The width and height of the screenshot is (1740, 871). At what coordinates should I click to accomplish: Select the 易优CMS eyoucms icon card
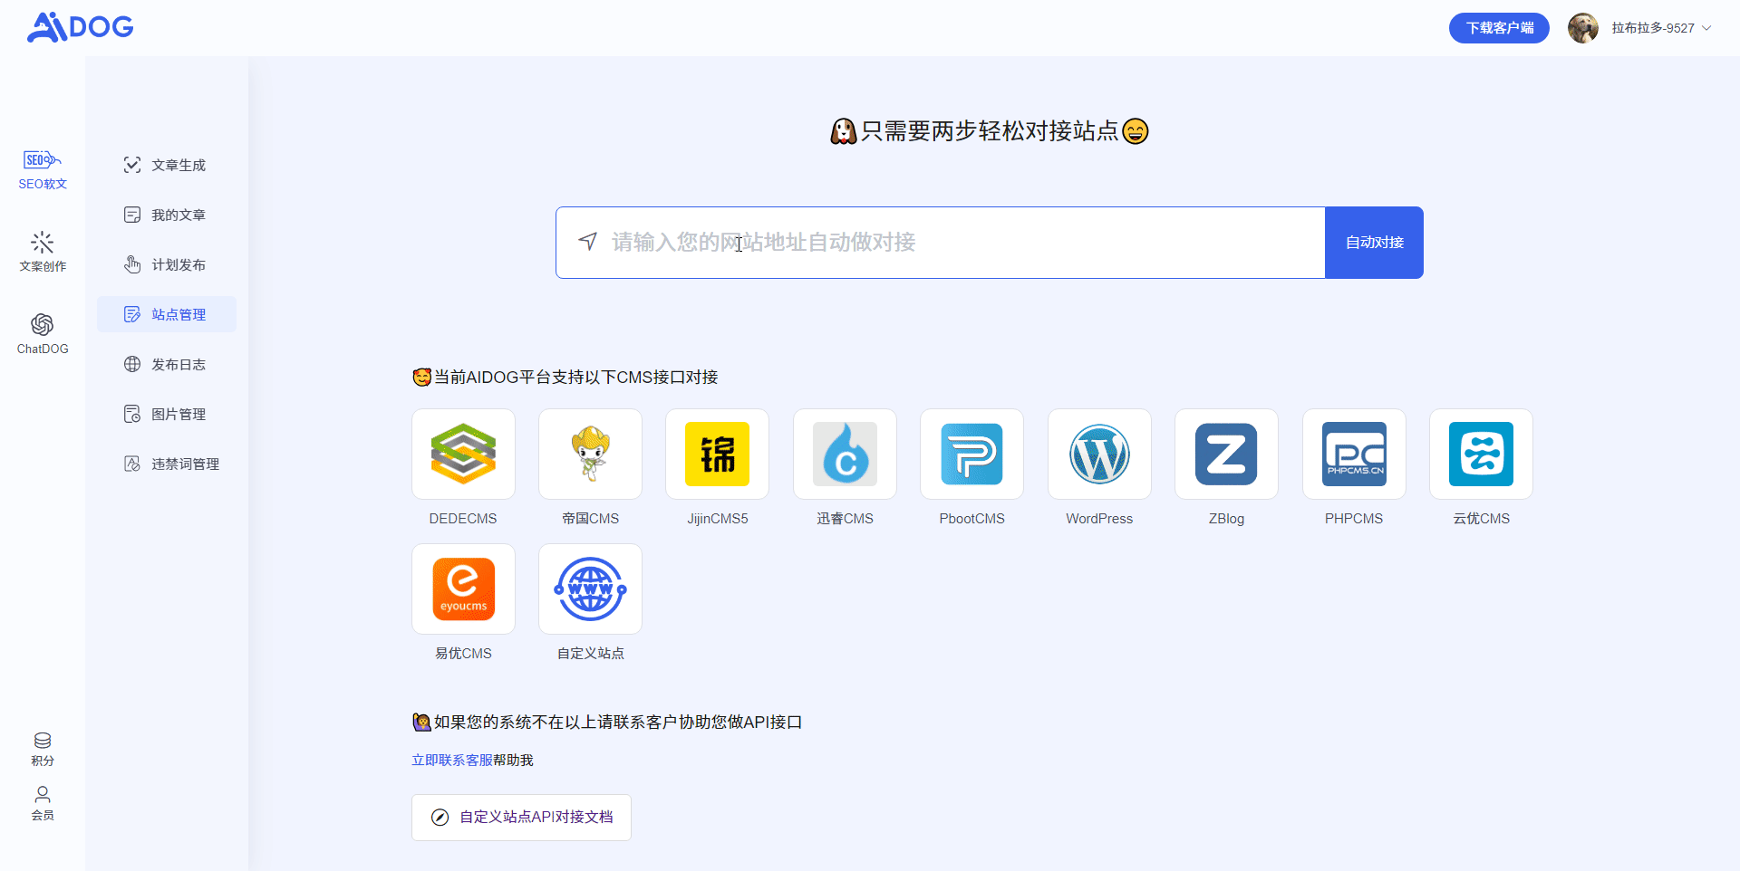[x=463, y=589]
